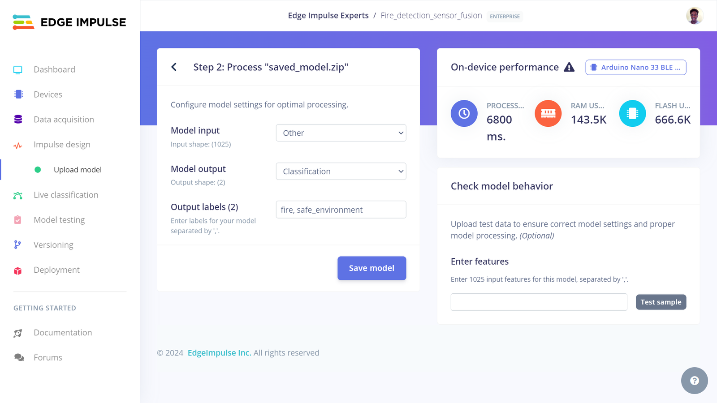Click the processing time clock icon
This screenshot has width=717, height=403.
[x=464, y=113]
